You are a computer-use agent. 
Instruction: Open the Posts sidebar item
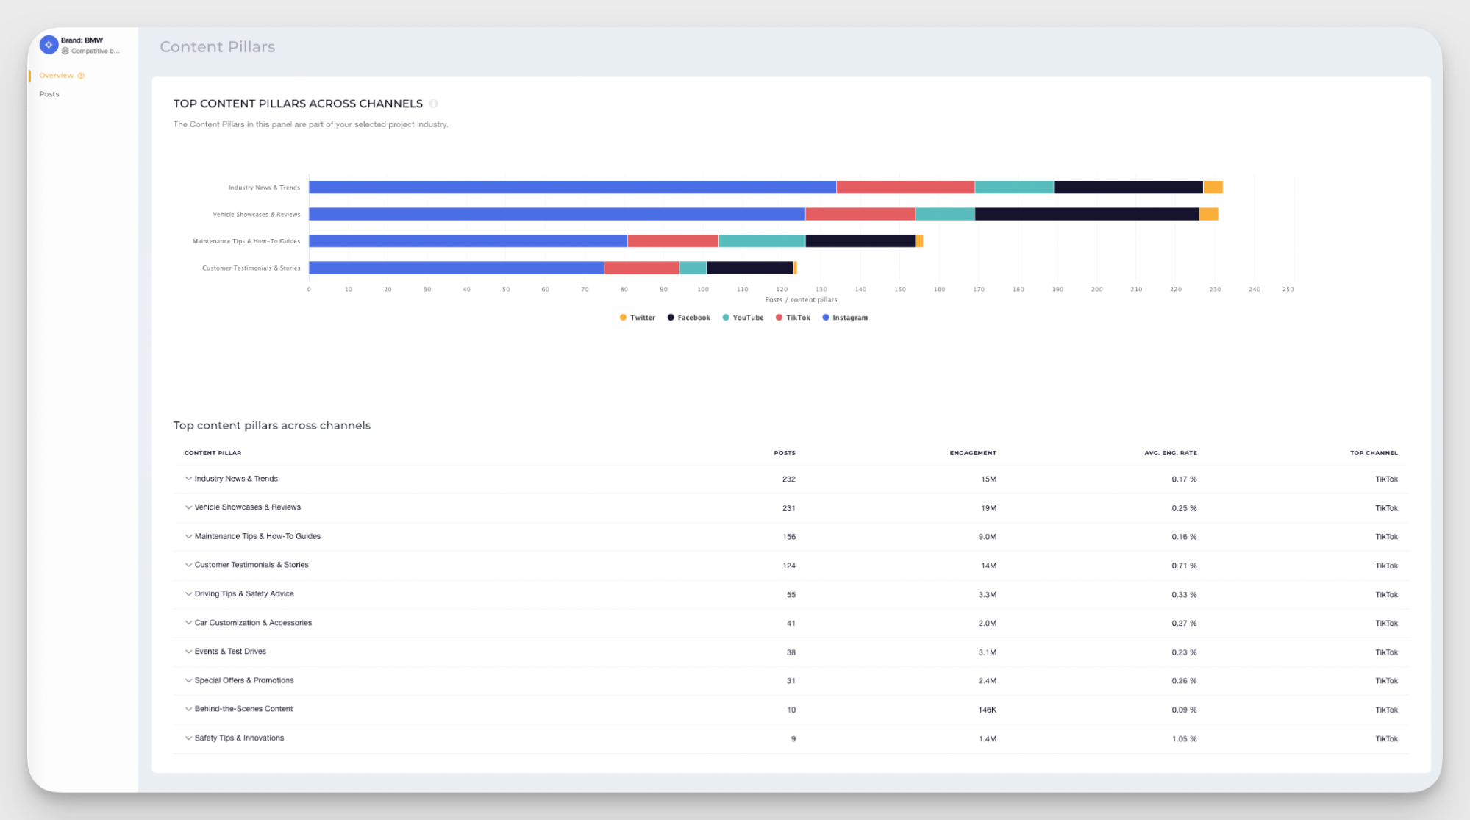[x=49, y=94]
